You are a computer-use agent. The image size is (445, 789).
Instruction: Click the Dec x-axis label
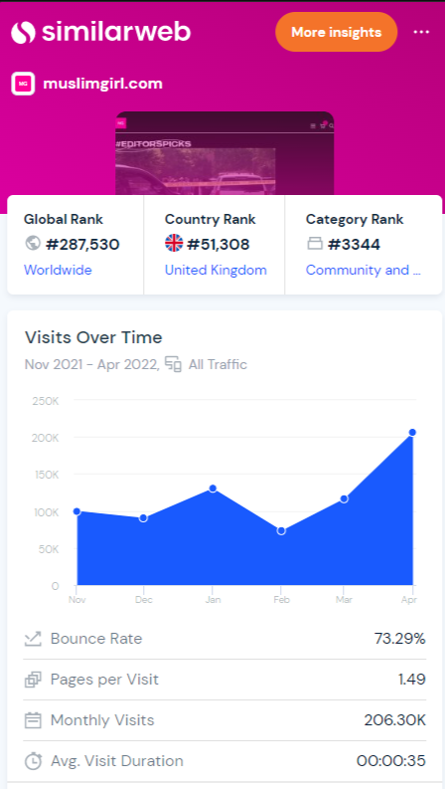pyautogui.click(x=144, y=600)
